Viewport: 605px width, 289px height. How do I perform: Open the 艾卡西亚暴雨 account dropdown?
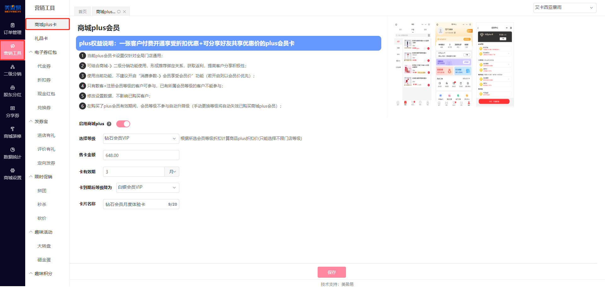click(564, 8)
